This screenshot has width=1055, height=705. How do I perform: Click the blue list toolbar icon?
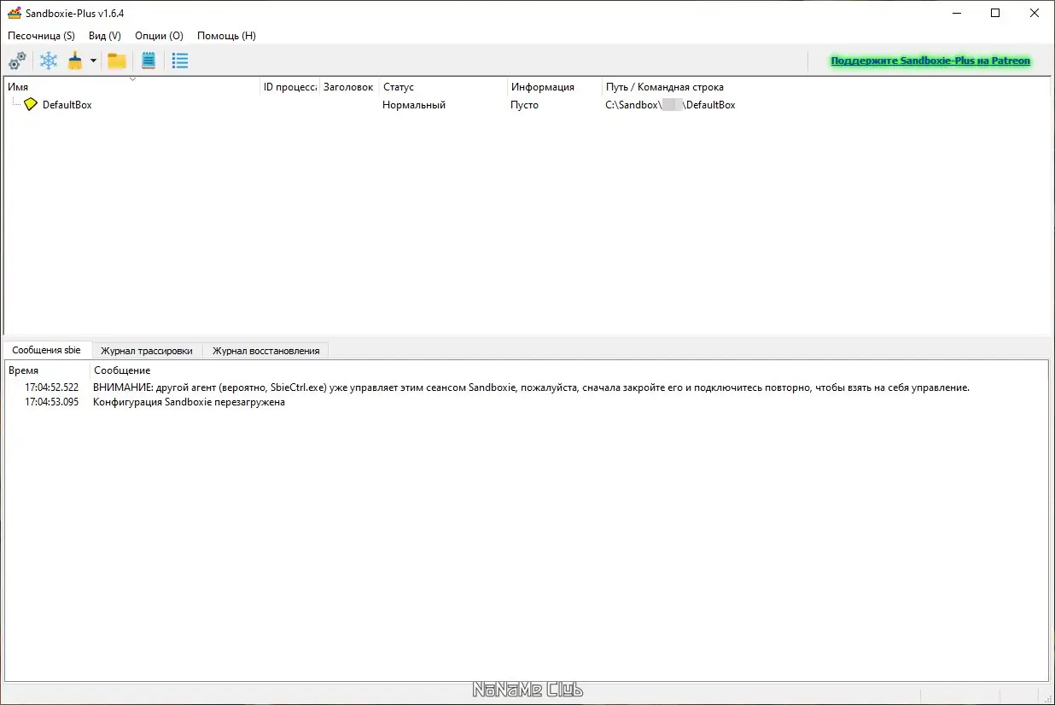pos(180,61)
